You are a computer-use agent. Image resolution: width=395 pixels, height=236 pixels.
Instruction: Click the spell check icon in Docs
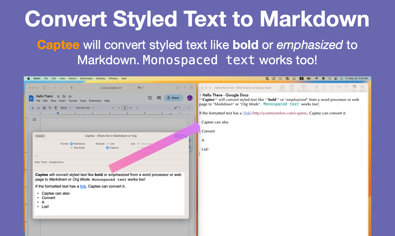pos(50,108)
